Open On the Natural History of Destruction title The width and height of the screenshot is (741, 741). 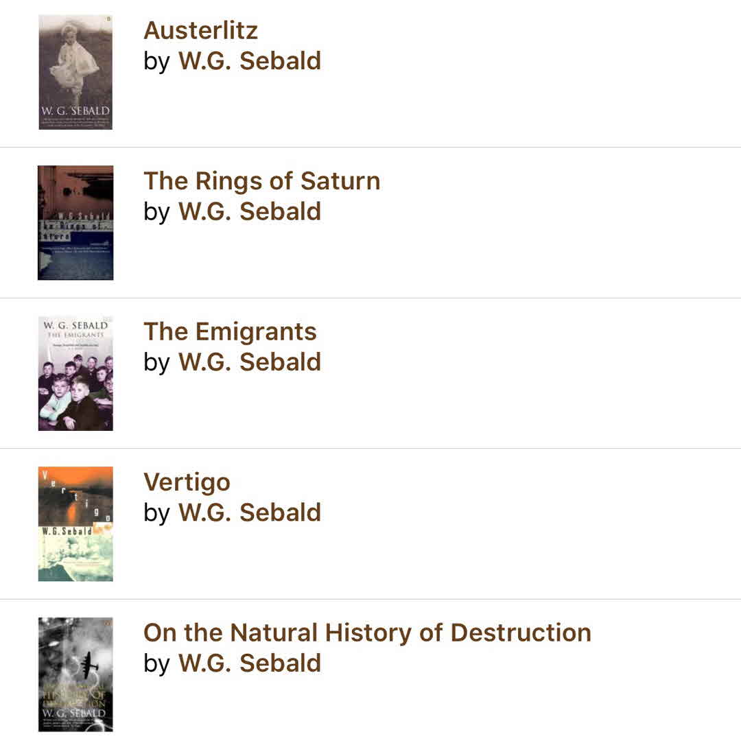367,633
